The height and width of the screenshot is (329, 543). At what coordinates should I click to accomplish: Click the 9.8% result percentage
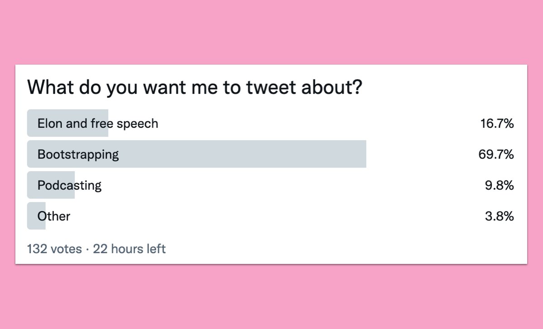click(x=499, y=185)
